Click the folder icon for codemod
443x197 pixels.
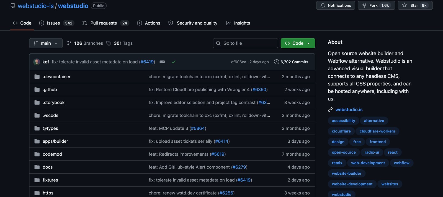click(37, 154)
